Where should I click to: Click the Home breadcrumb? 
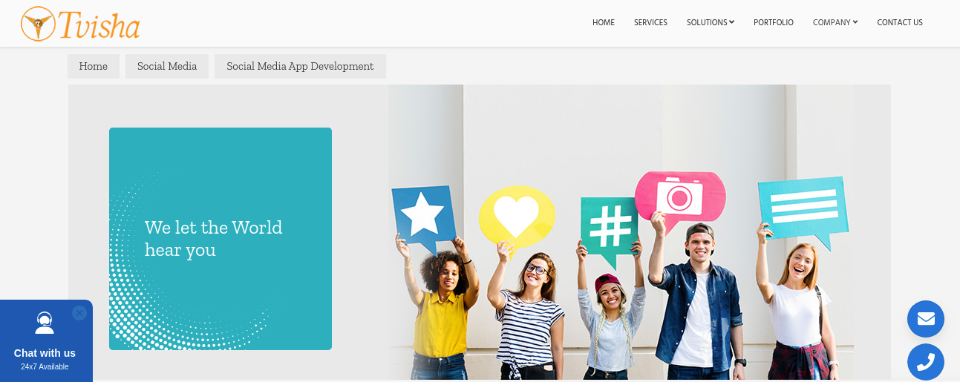tap(94, 66)
